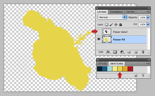Open the Opacity slider dropdown arrow
155x96 pixels.
148,17
